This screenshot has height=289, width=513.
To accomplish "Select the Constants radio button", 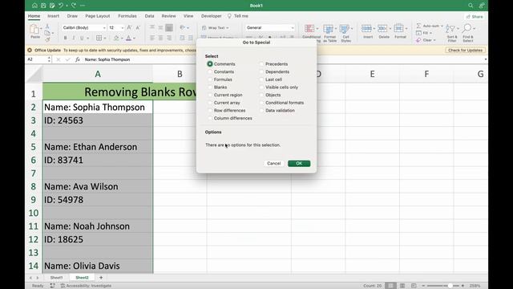I will (x=210, y=71).
